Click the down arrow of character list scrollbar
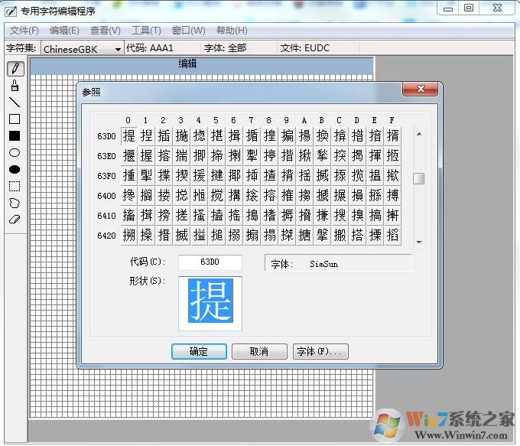Screen dimensions: 520x446 tap(418, 242)
